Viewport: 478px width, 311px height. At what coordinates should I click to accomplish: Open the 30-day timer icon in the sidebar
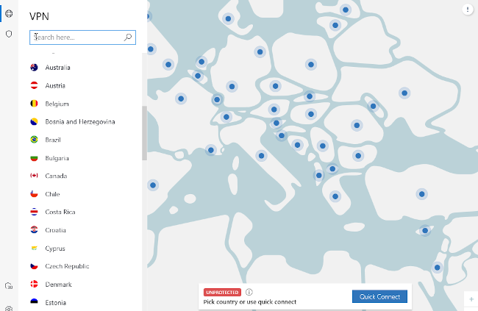pos(9,286)
